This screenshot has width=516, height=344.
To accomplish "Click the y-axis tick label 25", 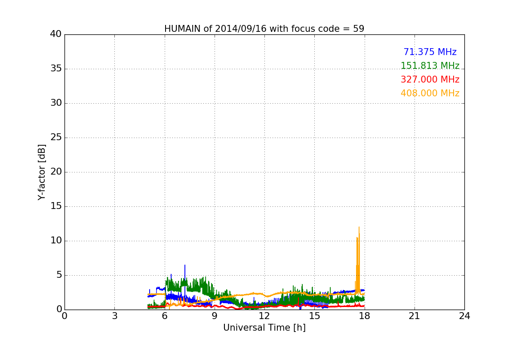I will [56, 138].
